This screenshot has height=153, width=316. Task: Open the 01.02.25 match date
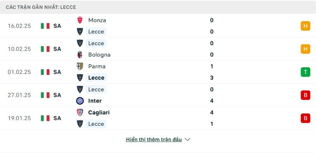pyautogui.click(x=19, y=72)
